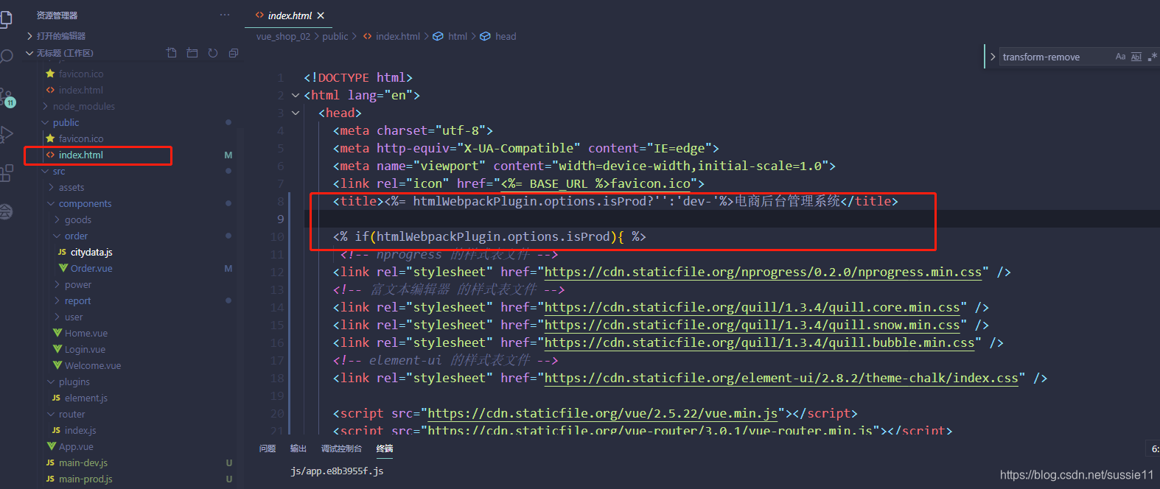
Task: Fold the html element at line 2
Action: tap(296, 95)
